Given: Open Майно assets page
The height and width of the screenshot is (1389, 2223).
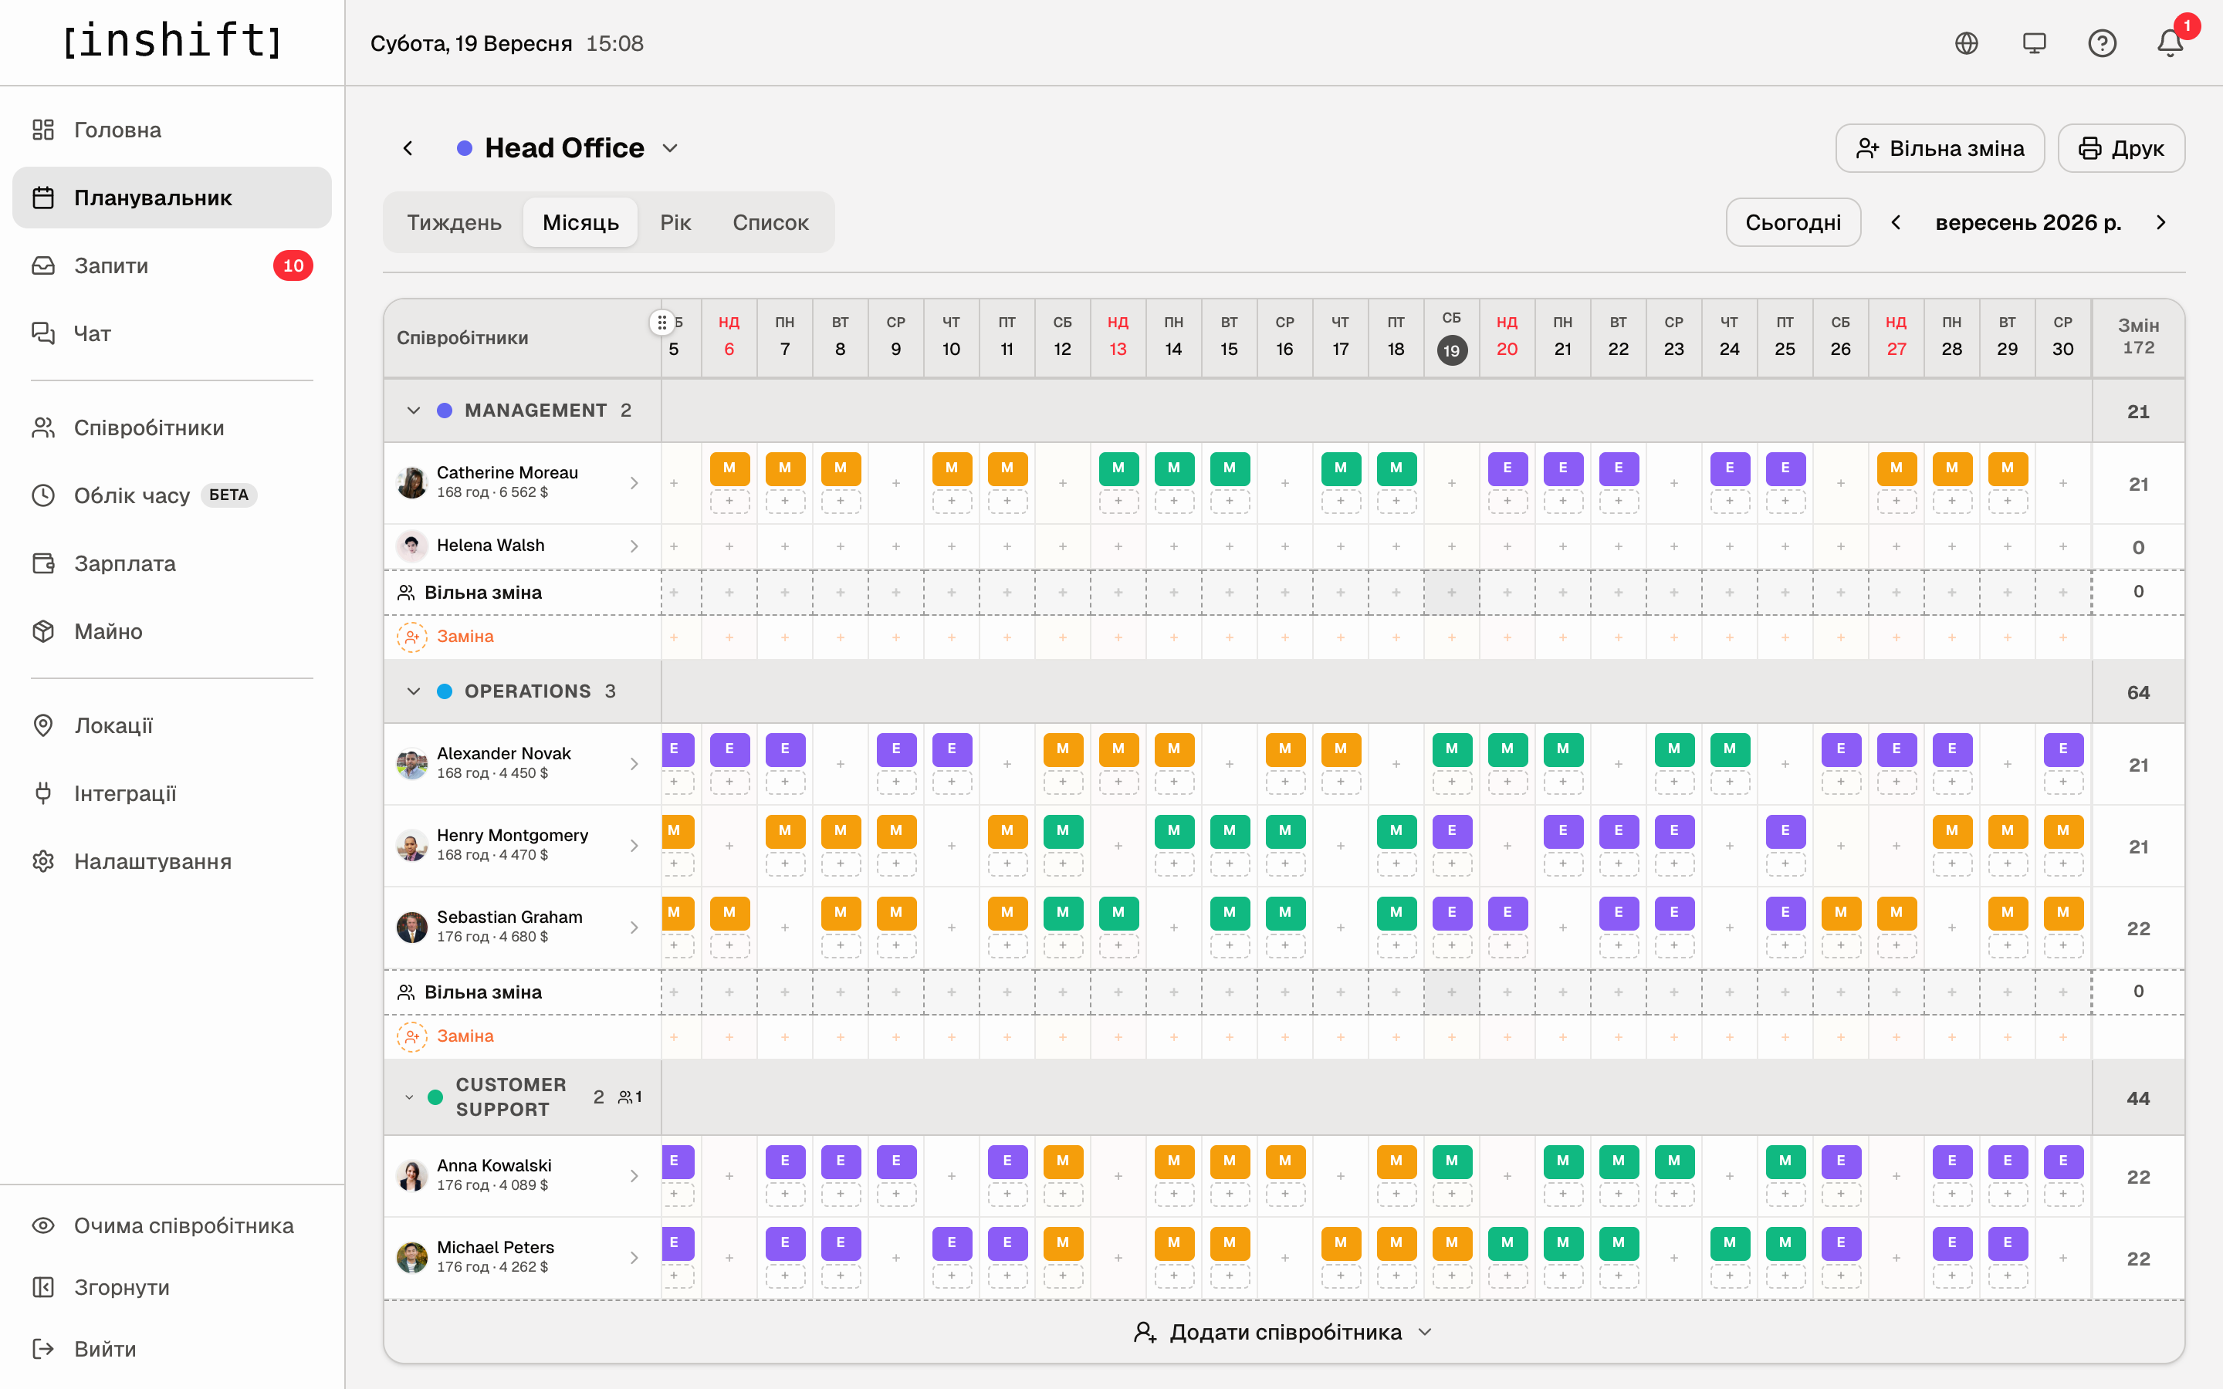Looking at the screenshot, I should tap(172, 631).
